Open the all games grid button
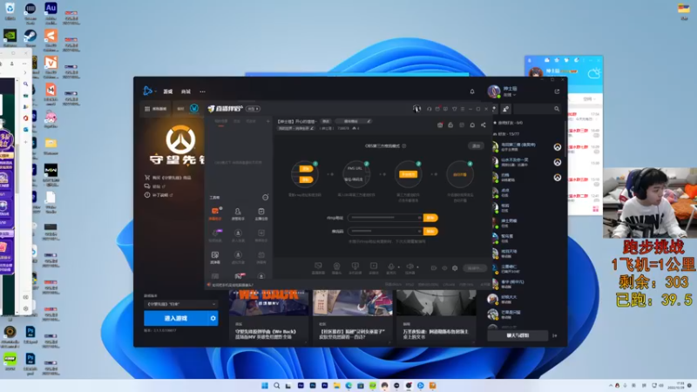Image resolution: width=697 pixels, height=392 pixels. point(156,108)
